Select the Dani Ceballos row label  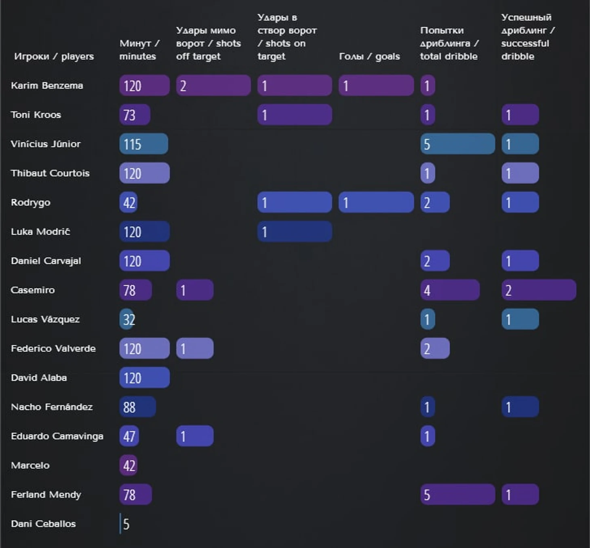[43, 524]
